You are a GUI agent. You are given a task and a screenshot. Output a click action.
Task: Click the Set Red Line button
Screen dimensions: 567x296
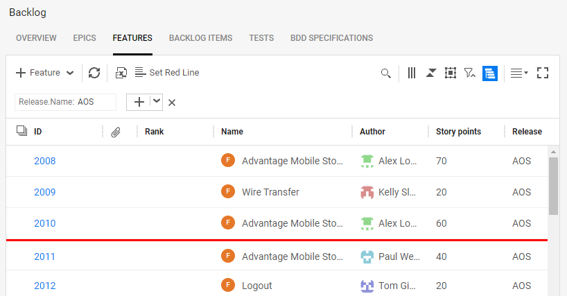tap(167, 73)
